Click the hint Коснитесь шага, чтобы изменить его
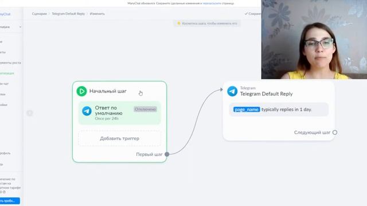Image resolution: width=367 pixels, height=206 pixels. [x=207, y=23]
